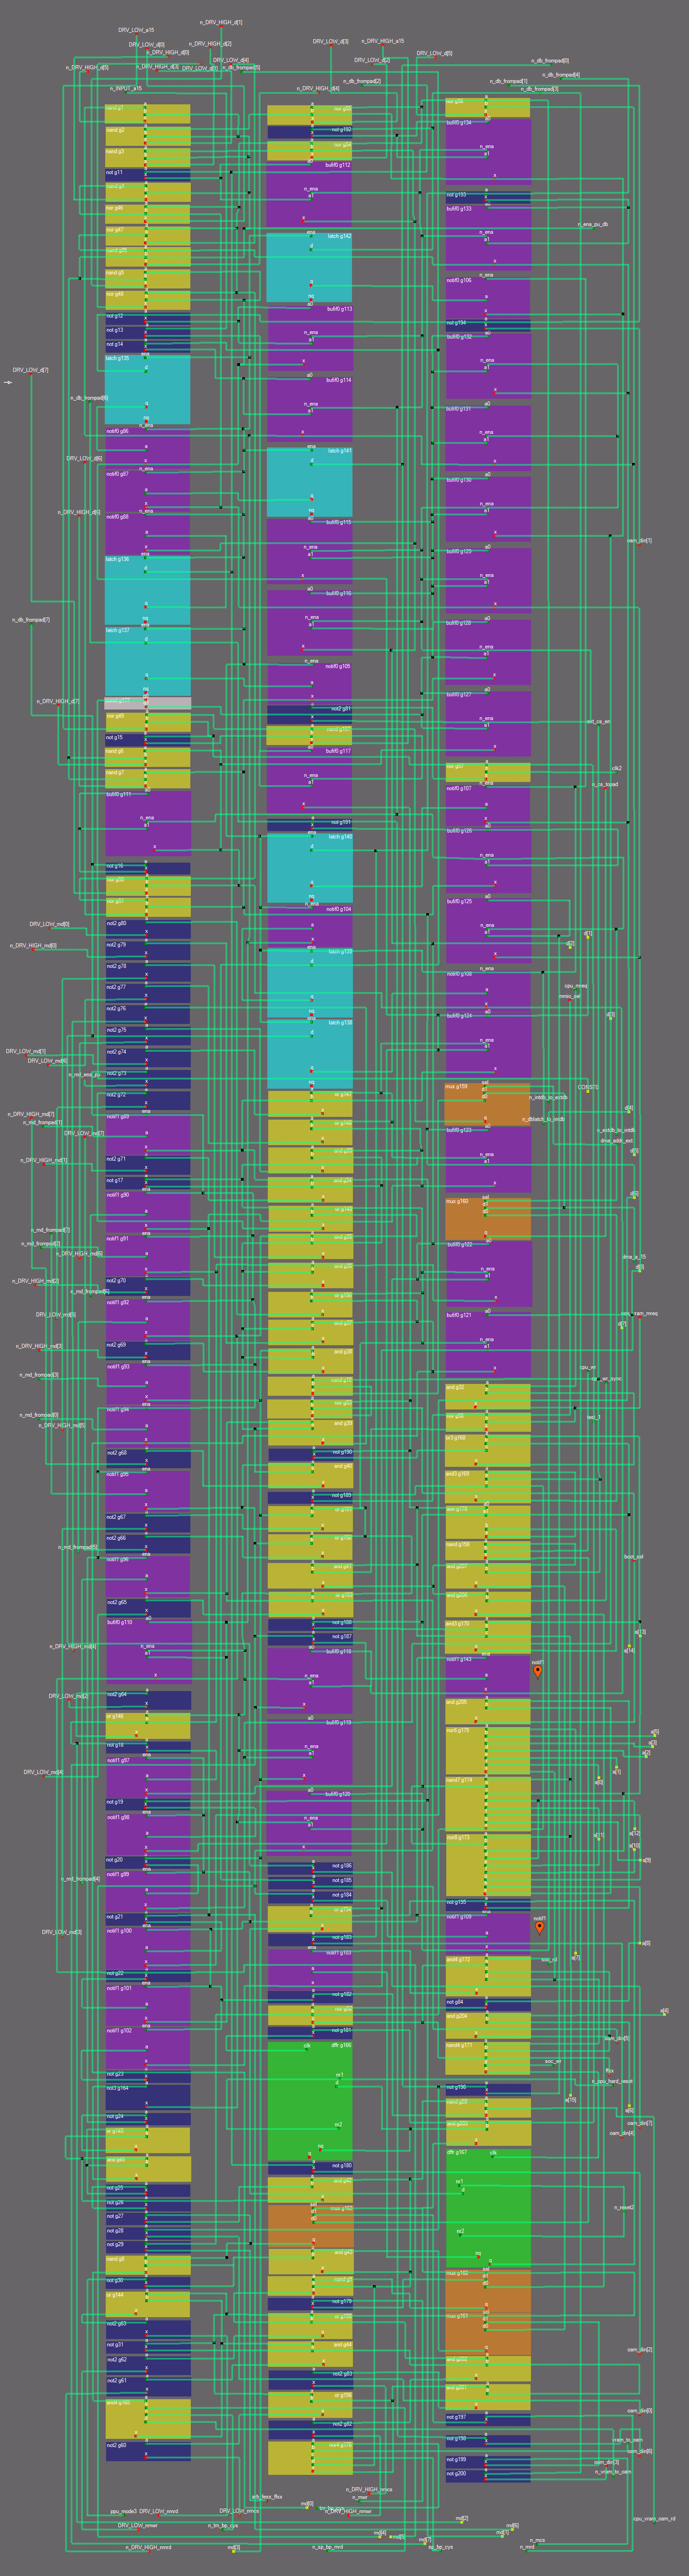This screenshot has height=2576, width=689.
Task: Select the cyan latch g135 cell
Action: (x=147, y=389)
